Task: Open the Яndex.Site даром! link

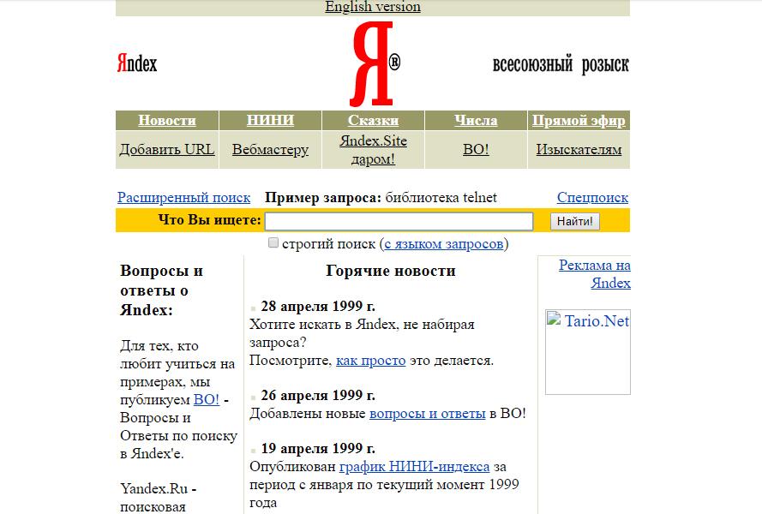Action: click(373, 150)
